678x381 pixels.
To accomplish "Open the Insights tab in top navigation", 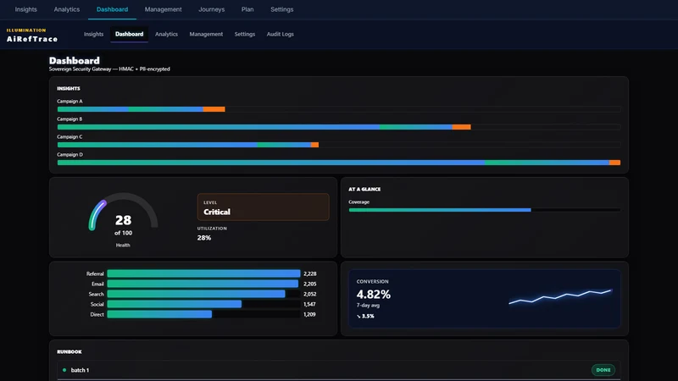I will 26,9.
